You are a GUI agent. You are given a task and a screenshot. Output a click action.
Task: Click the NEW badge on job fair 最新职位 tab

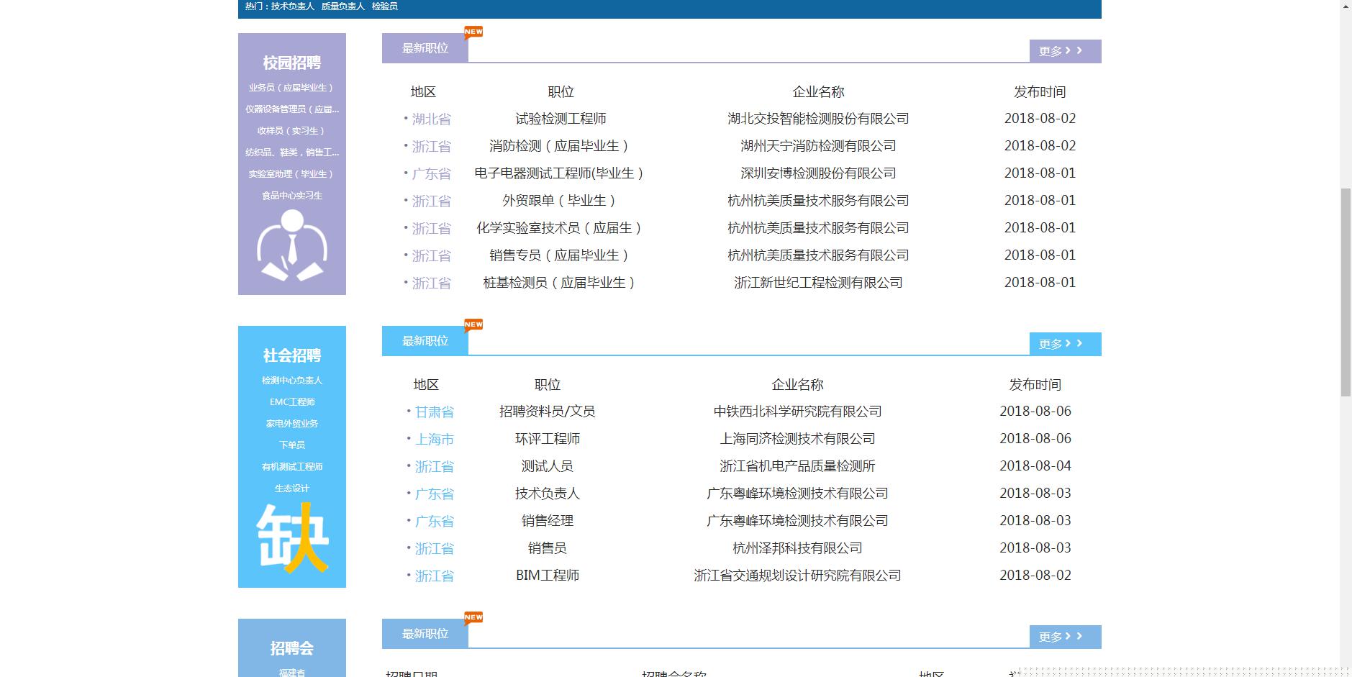[x=473, y=618]
